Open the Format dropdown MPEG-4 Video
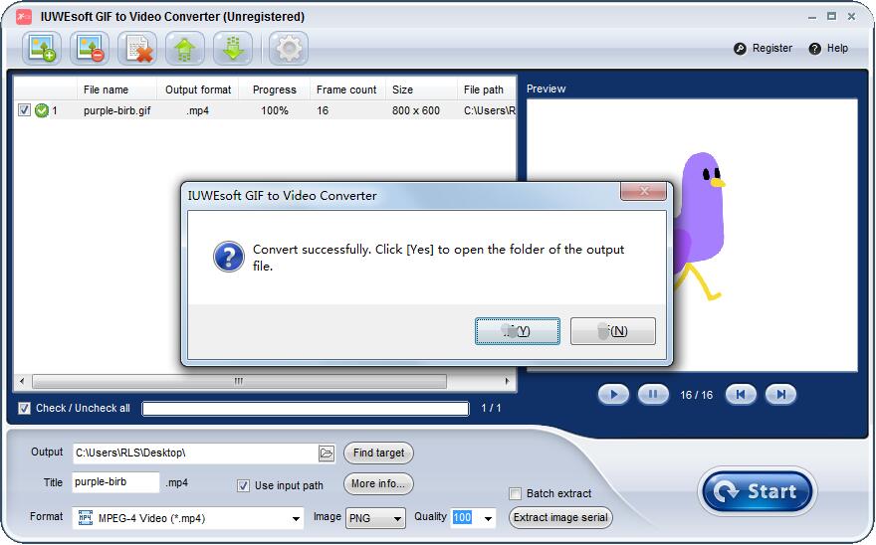 188,518
